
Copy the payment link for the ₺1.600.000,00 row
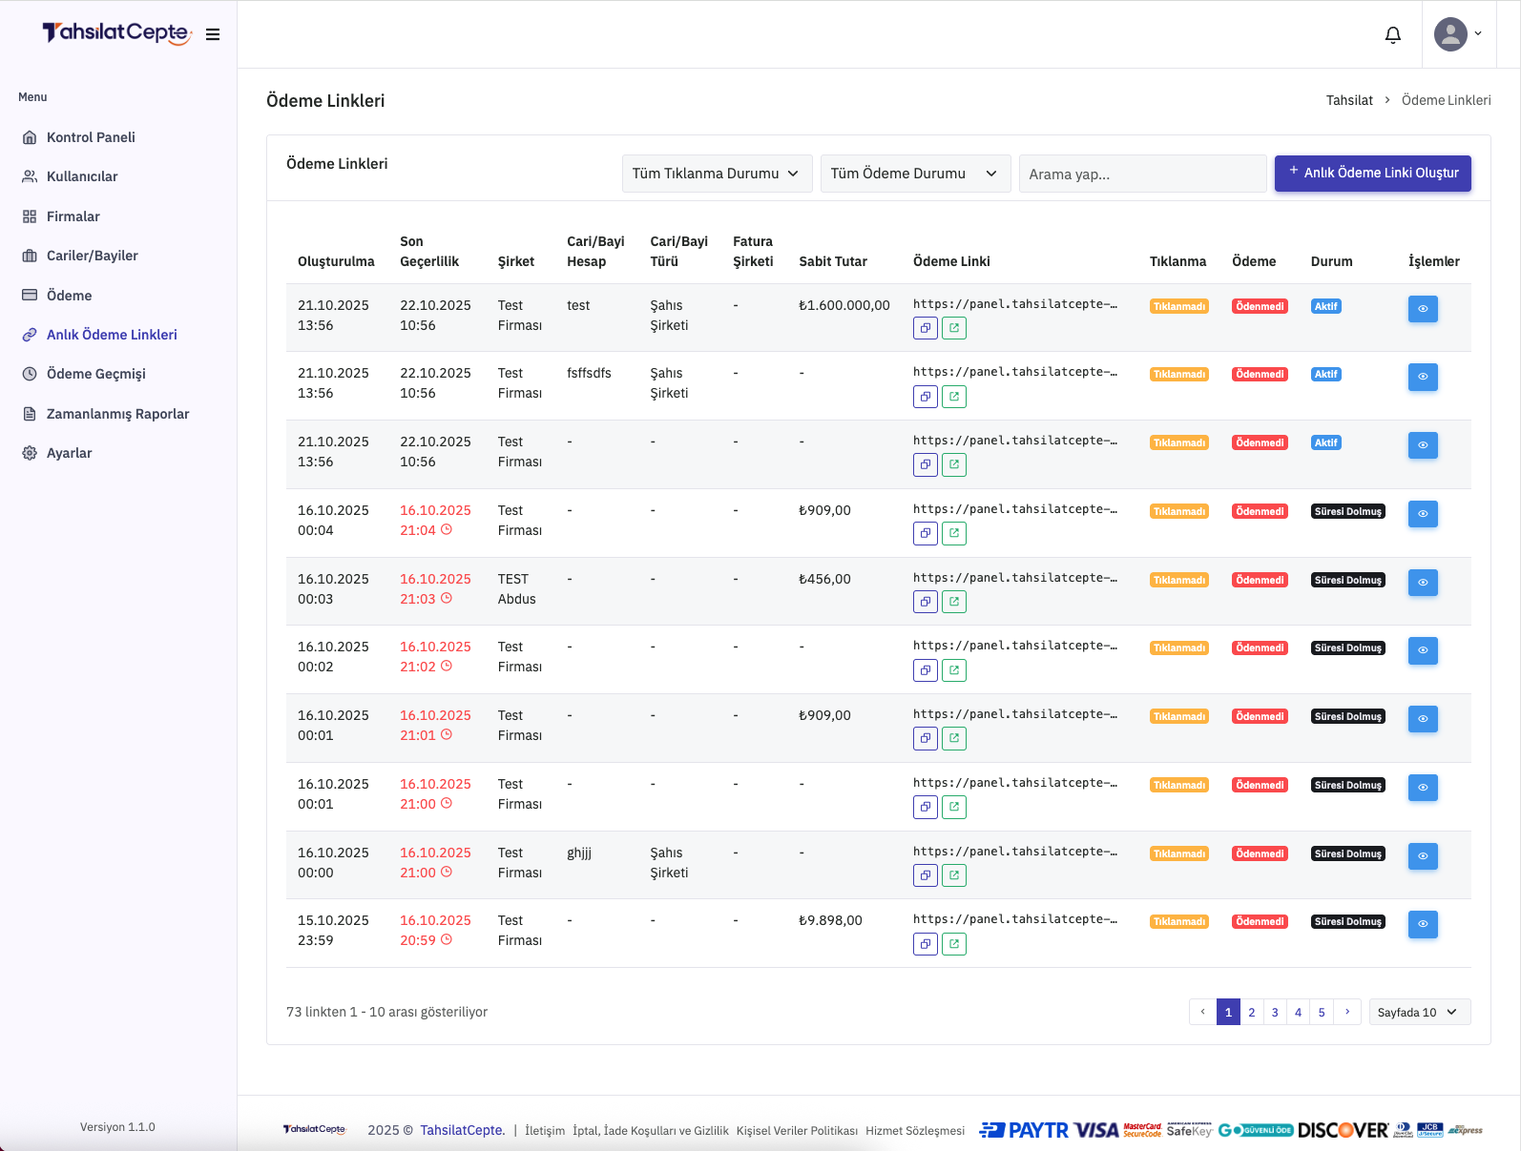point(925,328)
